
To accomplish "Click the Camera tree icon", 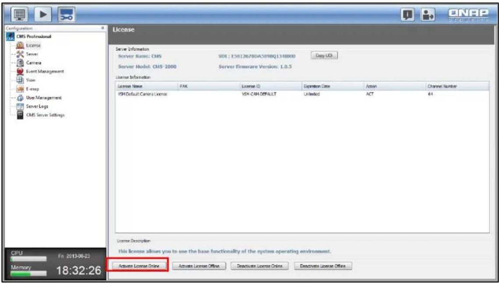I will click(20, 63).
